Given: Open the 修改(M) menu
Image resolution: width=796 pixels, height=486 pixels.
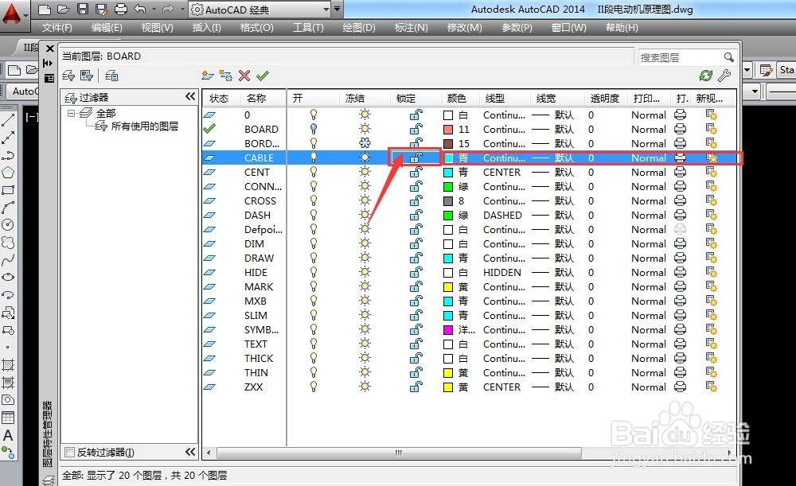Looking at the screenshot, I should [465, 27].
